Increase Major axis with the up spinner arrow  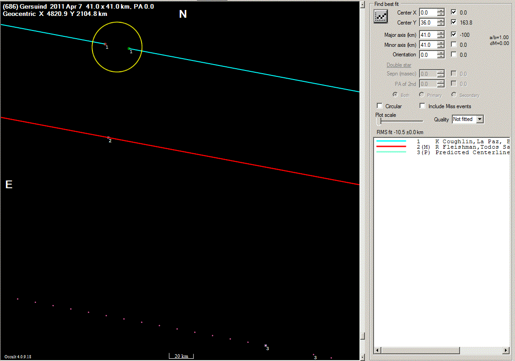[x=440, y=33]
